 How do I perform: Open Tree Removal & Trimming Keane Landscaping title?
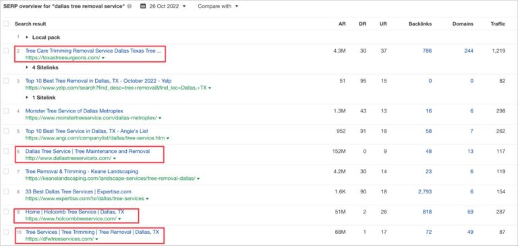[x=82, y=171]
